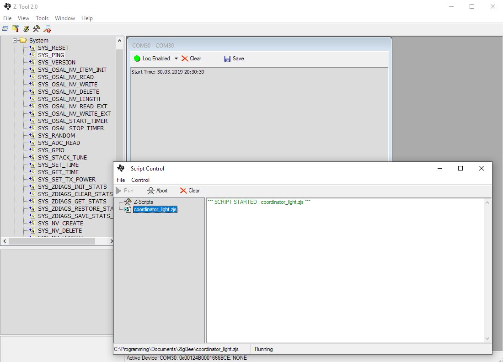Image resolution: width=503 pixels, height=362 pixels.
Task: Select the SYS_PING tree item
Action: pos(51,55)
